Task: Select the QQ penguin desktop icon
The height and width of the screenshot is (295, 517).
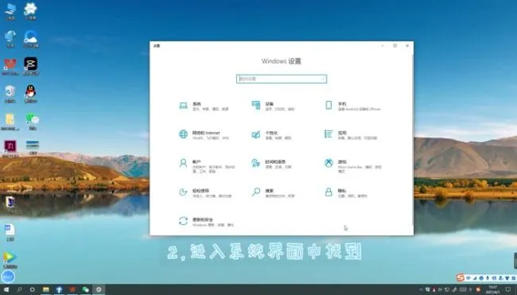Action: 31,94
